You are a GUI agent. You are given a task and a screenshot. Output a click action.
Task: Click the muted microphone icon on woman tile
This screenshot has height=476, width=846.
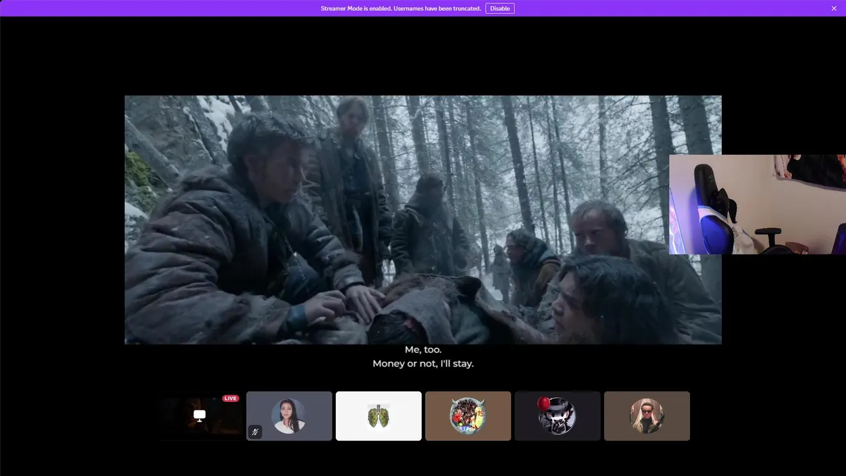[255, 432]
